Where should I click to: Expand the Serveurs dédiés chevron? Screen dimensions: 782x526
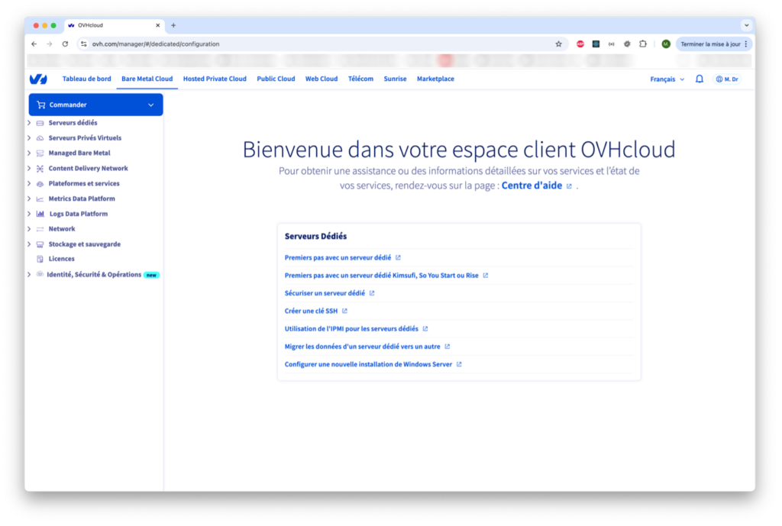click(29, 123)
